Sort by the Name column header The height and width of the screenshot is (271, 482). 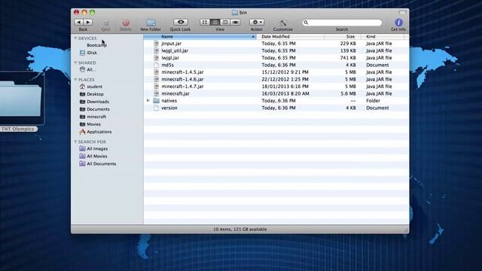point(200,37)
